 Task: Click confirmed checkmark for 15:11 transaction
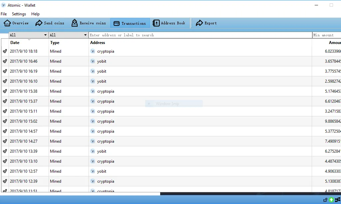tap(5, 111)
